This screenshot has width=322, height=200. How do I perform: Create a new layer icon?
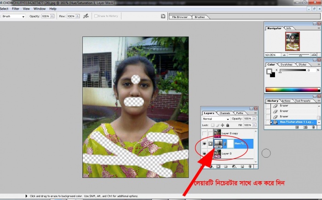coord(242,166)
